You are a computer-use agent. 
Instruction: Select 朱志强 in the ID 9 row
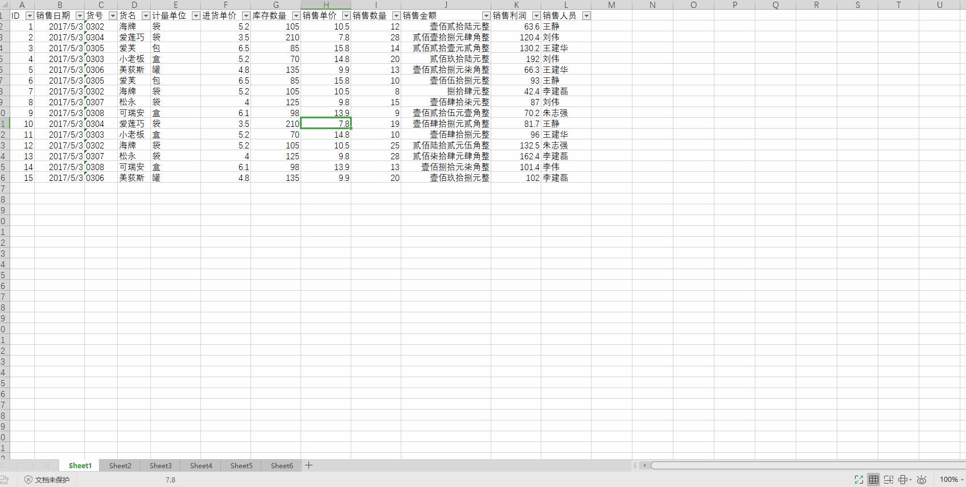point(566,113)
